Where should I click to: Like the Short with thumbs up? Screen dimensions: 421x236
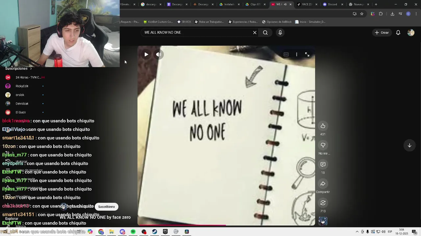point(323,126)
